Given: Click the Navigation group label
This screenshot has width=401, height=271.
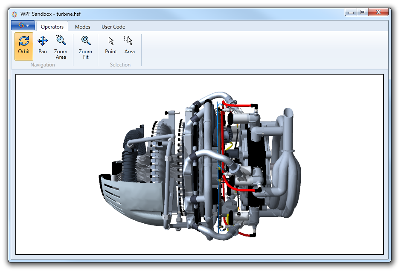Looking at the screenshot, I should click(x=43, y=65).
